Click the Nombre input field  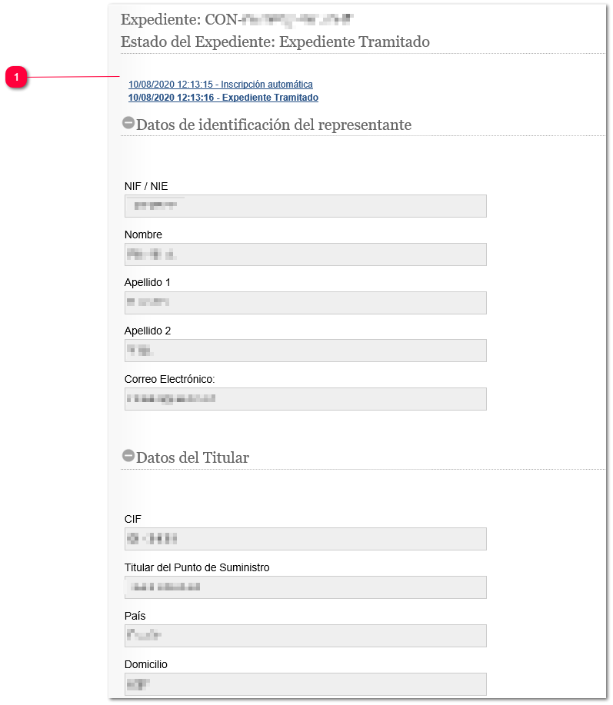[x=305, y=254]
